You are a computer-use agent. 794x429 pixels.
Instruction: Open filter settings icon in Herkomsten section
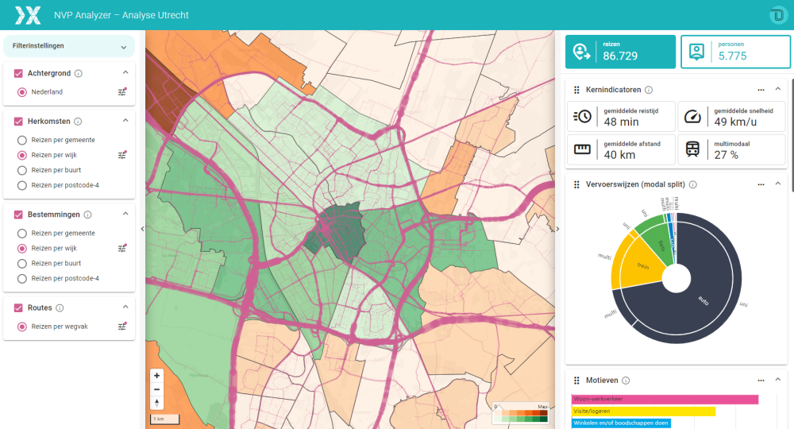122,155
